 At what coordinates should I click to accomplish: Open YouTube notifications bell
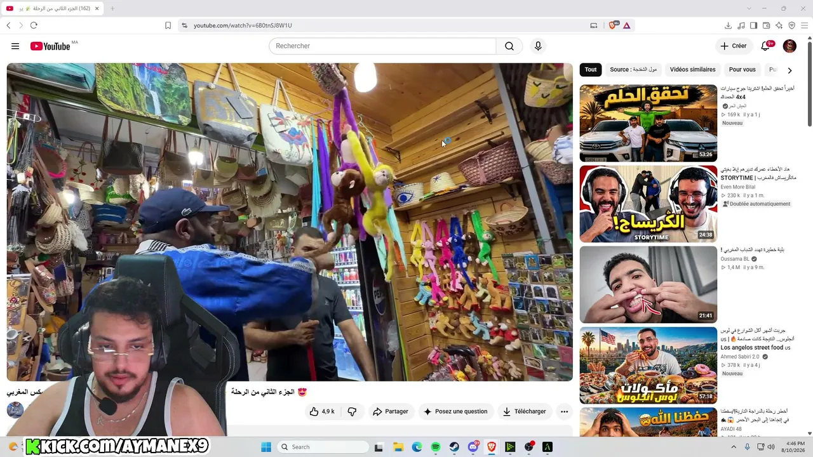(765, 46)
